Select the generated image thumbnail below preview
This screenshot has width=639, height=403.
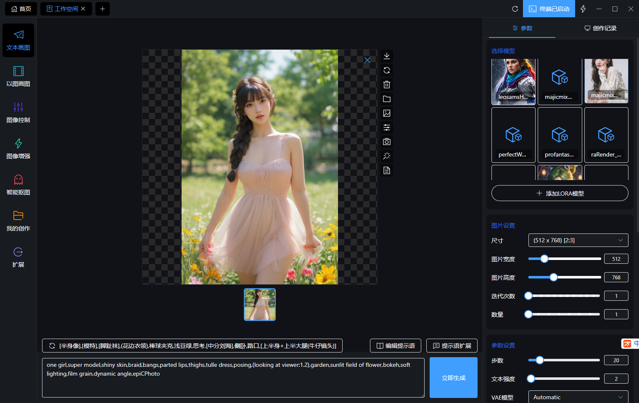pos(260,305)
